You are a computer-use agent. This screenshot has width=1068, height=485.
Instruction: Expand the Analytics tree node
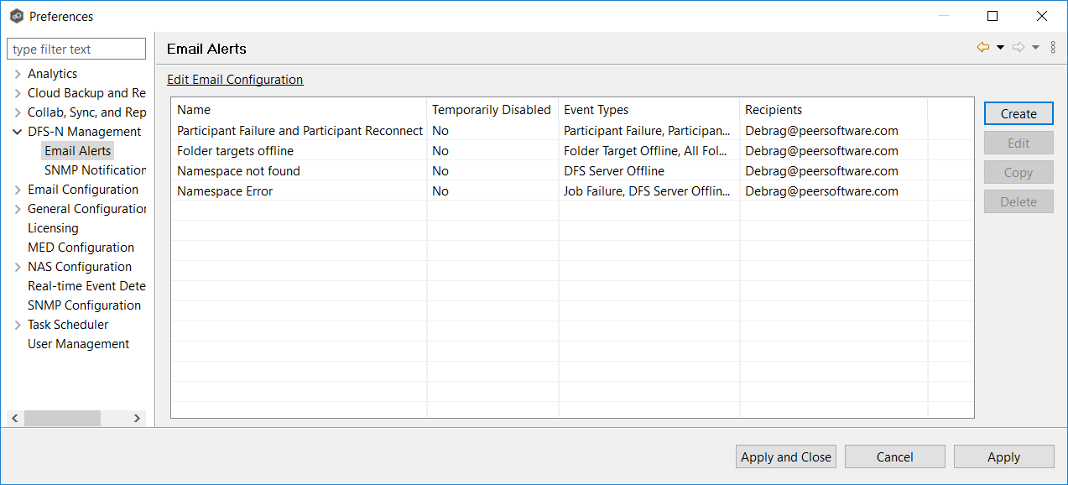pos(18,74)
